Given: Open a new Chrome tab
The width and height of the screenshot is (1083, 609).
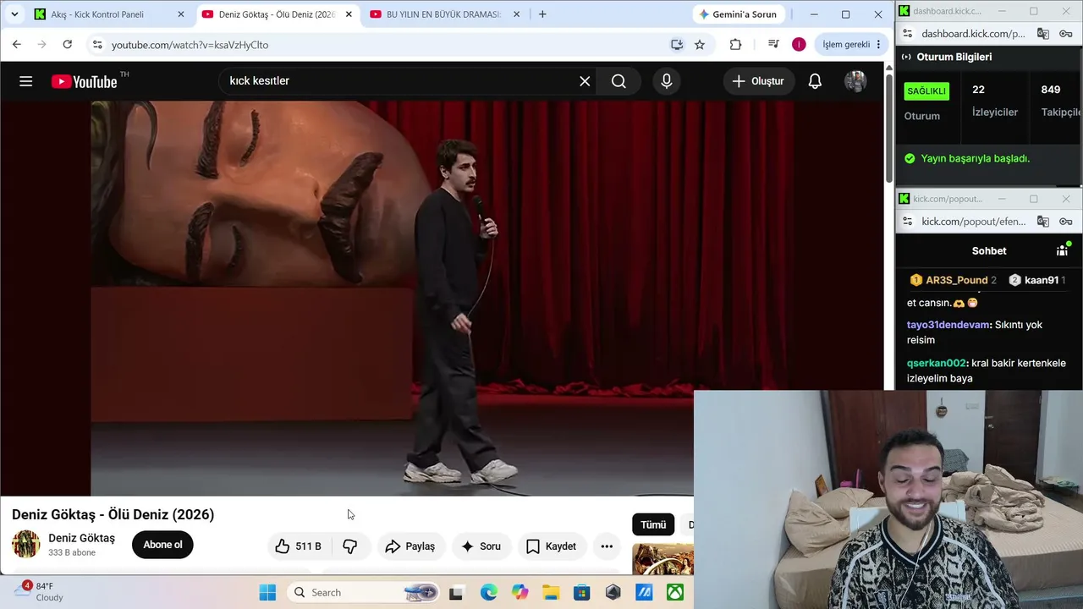Looking at the screenshot, I should pyautogui.click(x=542, y=14).
